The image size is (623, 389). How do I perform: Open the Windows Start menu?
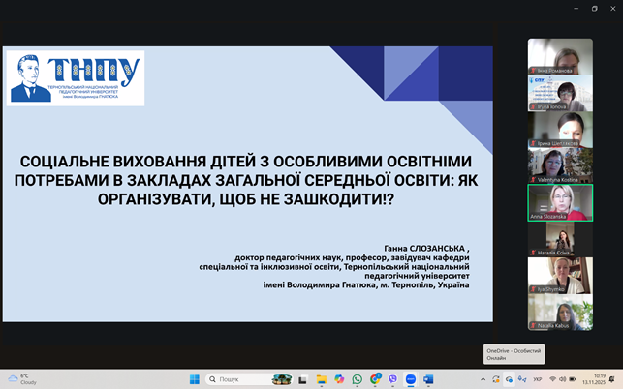click(x=194, y=379)
